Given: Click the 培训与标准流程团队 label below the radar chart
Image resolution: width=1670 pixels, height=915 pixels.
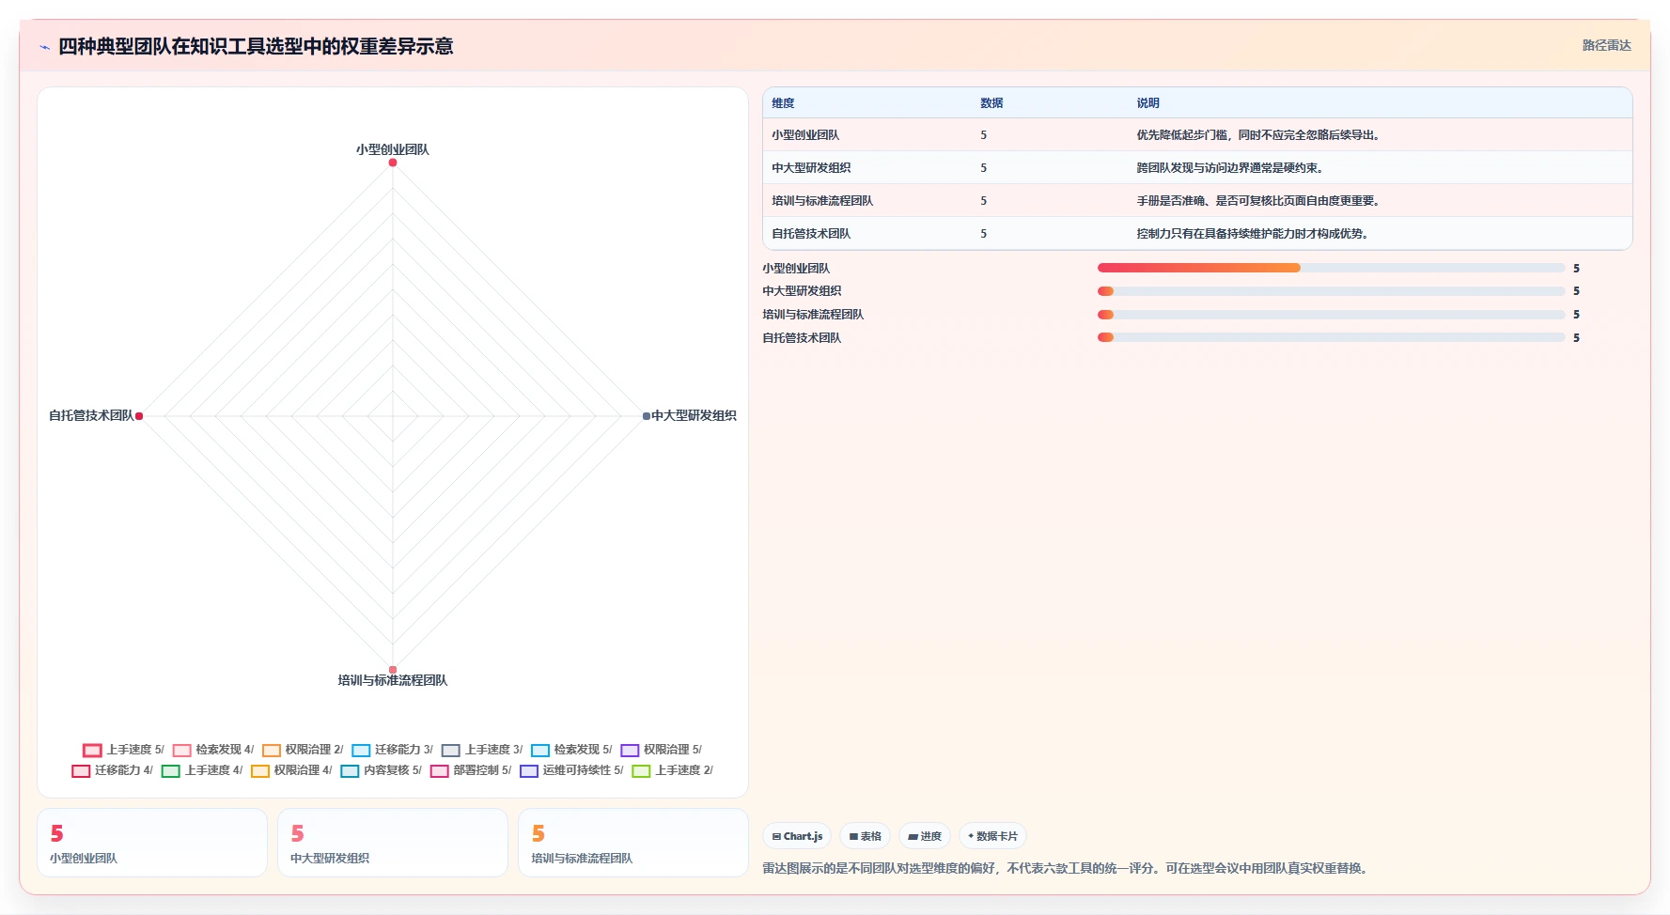Looking at the screenshot, I should pos(393,680).
